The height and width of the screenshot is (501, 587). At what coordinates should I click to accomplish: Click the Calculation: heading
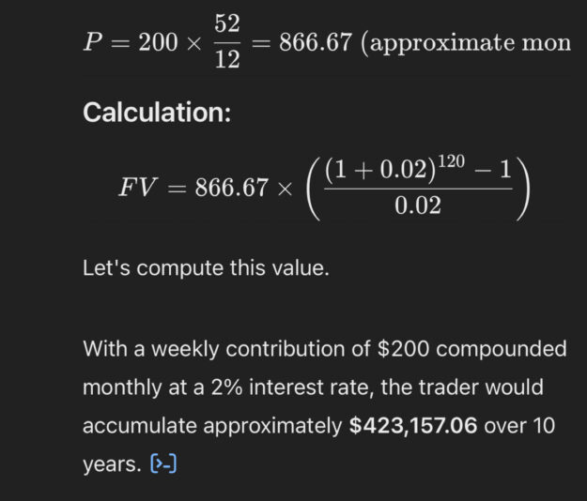tap(156, 113)
